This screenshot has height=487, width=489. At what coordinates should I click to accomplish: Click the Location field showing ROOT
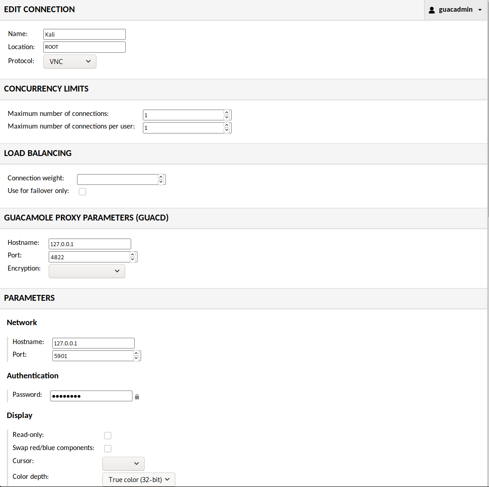[x=84, y=47]
